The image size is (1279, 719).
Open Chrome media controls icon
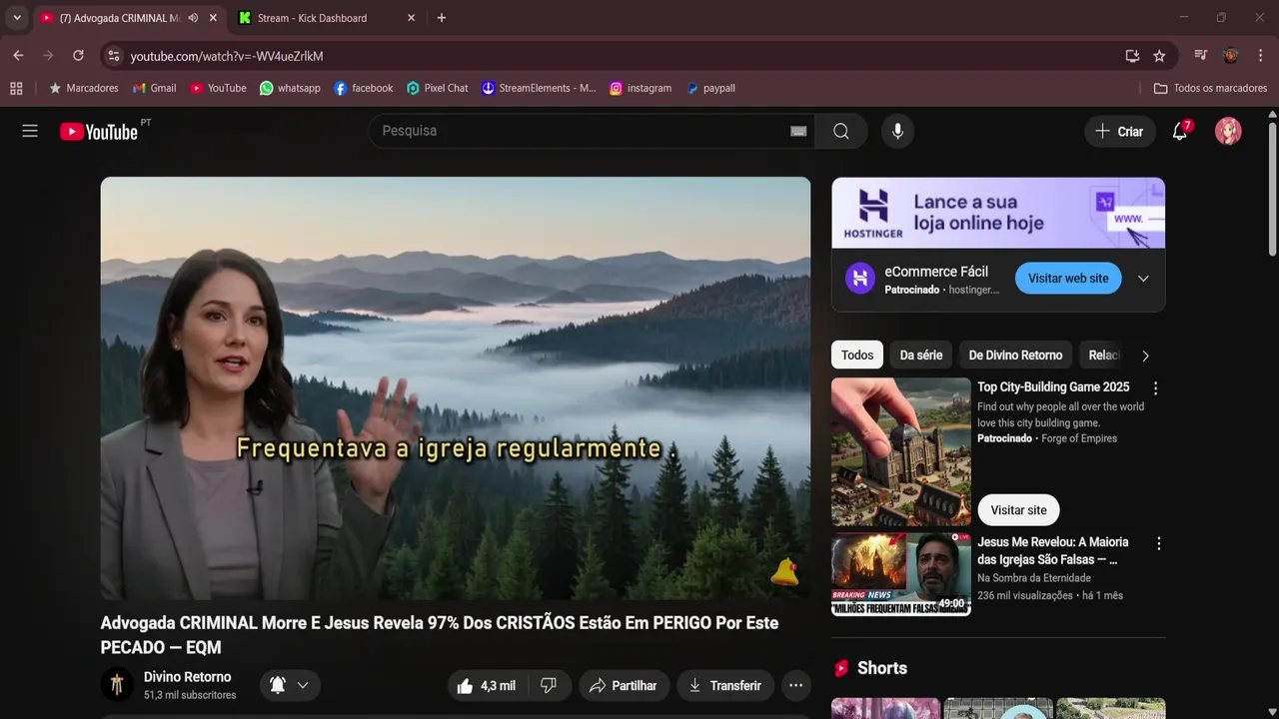(1201, 56)
